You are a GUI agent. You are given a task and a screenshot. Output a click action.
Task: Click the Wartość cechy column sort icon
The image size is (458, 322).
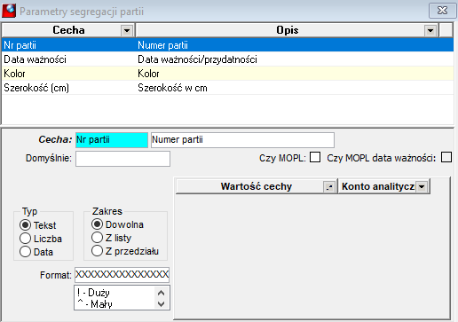(x=329, y=186)
